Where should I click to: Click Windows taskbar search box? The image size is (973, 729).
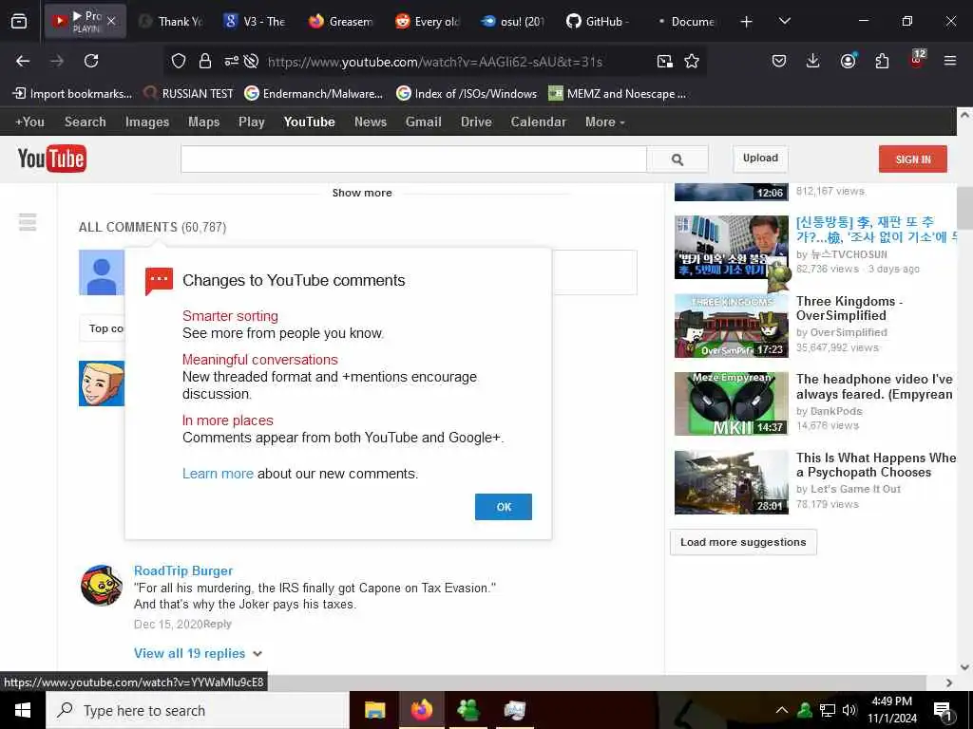198,710
